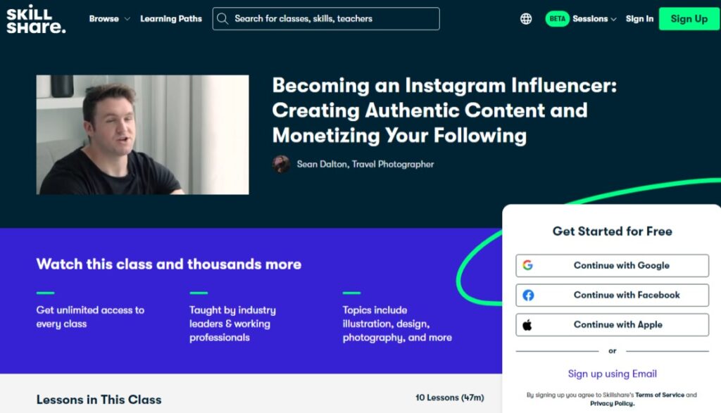Click the green BETA badge

coord(558,19)
